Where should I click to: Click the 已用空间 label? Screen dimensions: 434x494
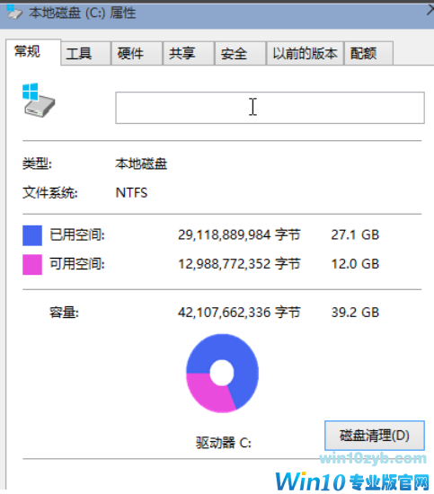tap(77, 235)
